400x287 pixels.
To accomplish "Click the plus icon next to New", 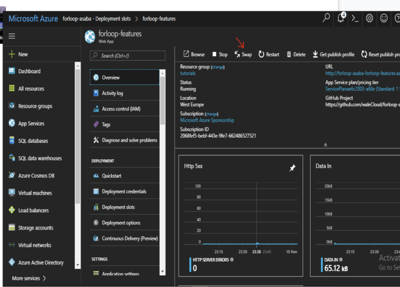I will tap(11, 54).
